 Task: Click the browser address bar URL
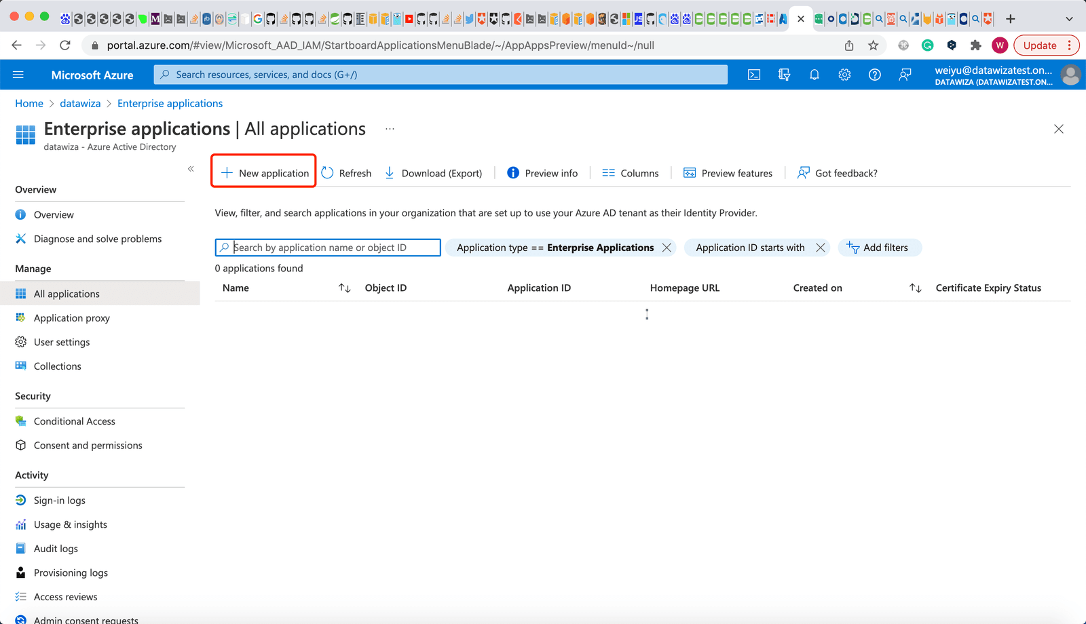(381, 45)
